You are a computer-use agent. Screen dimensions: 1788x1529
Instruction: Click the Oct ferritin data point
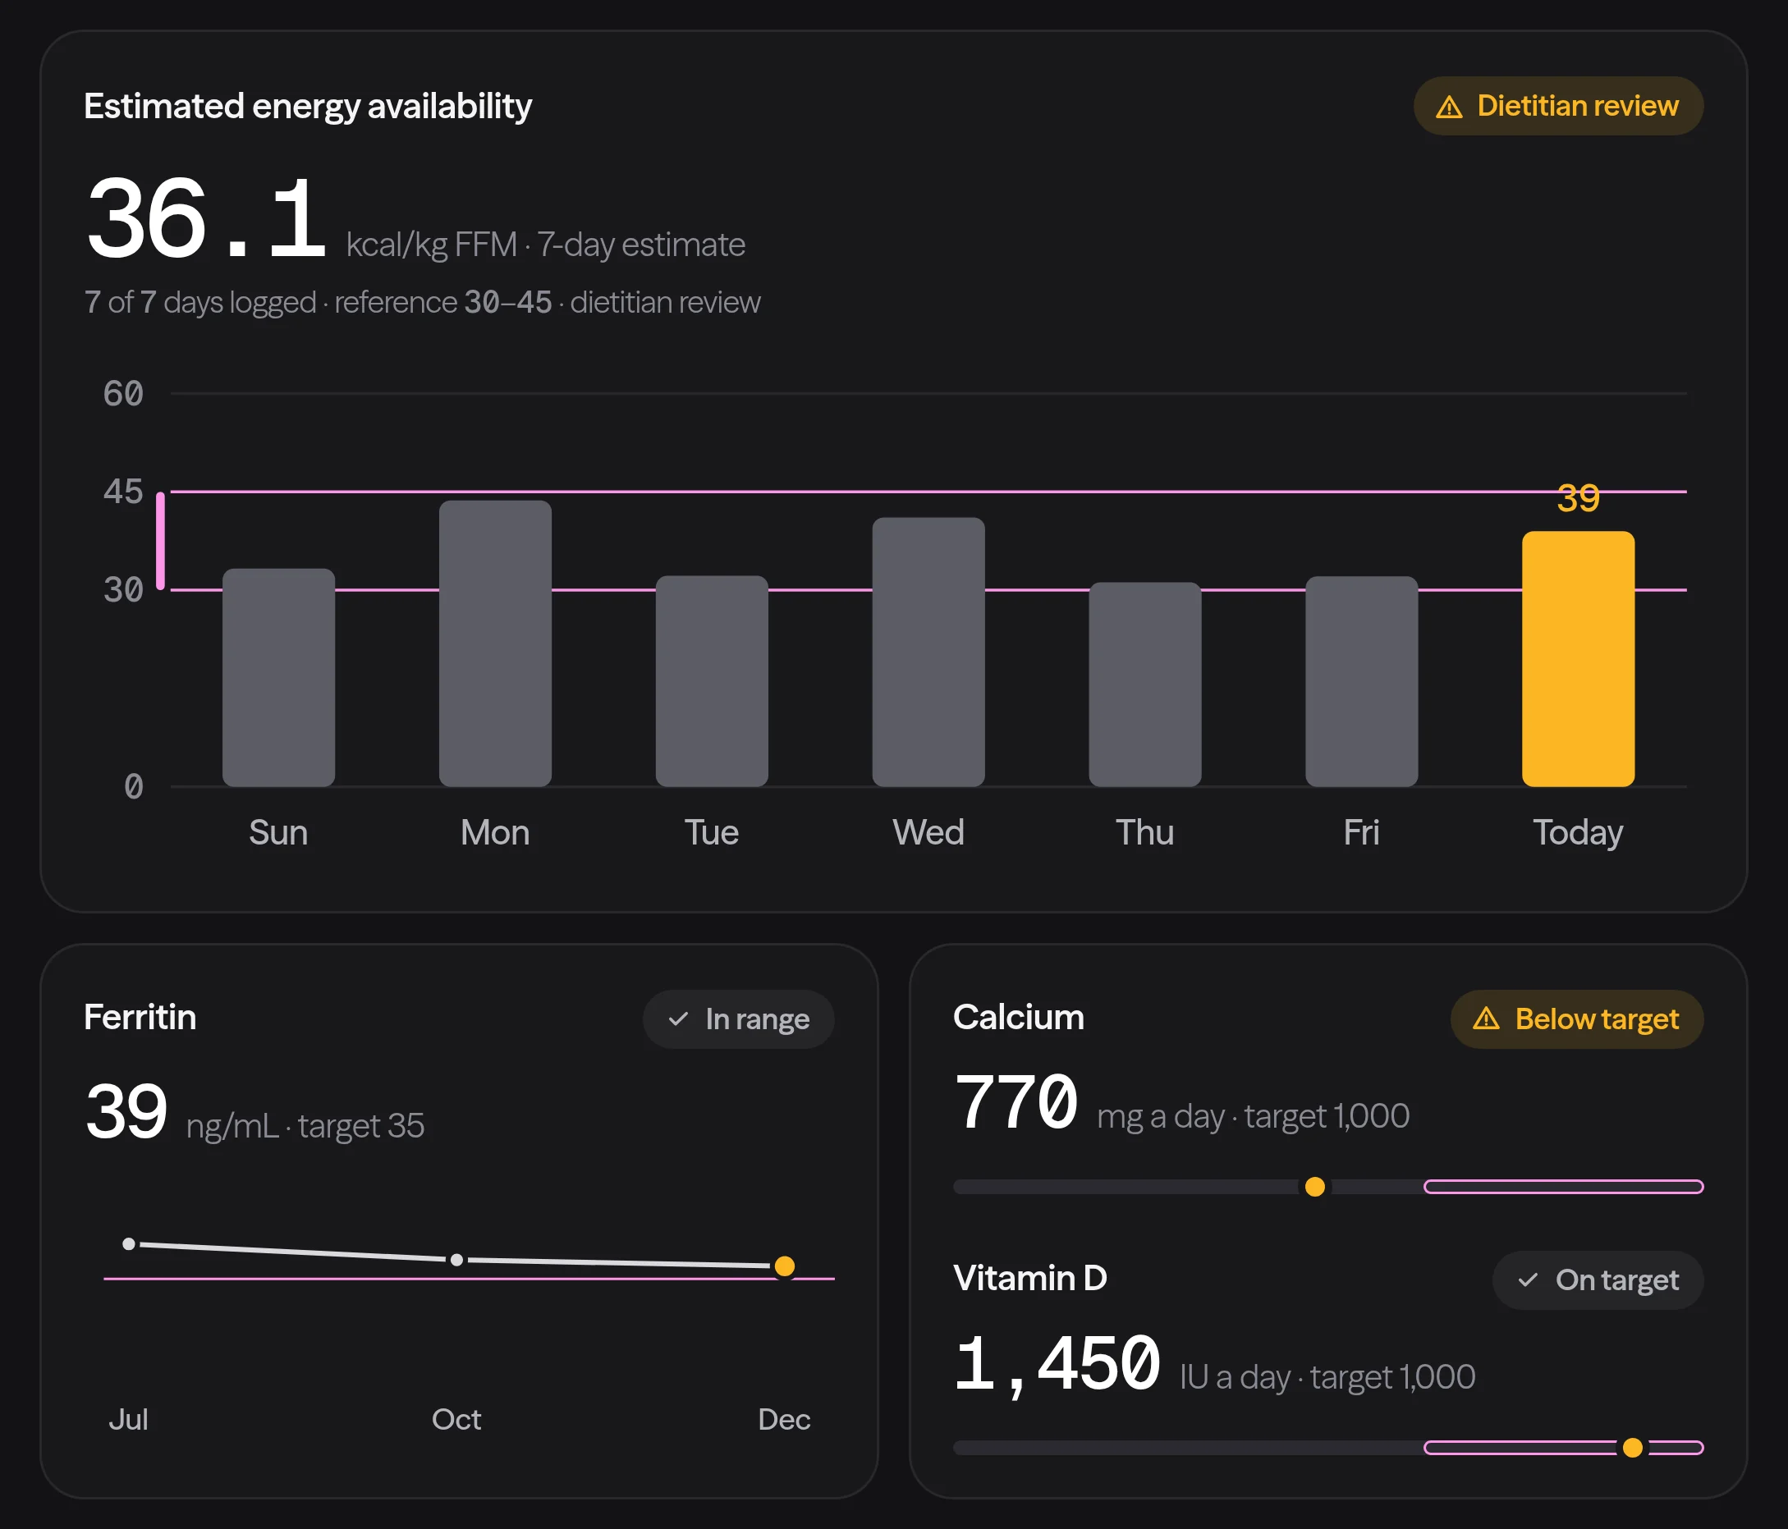coord(456,1260)
